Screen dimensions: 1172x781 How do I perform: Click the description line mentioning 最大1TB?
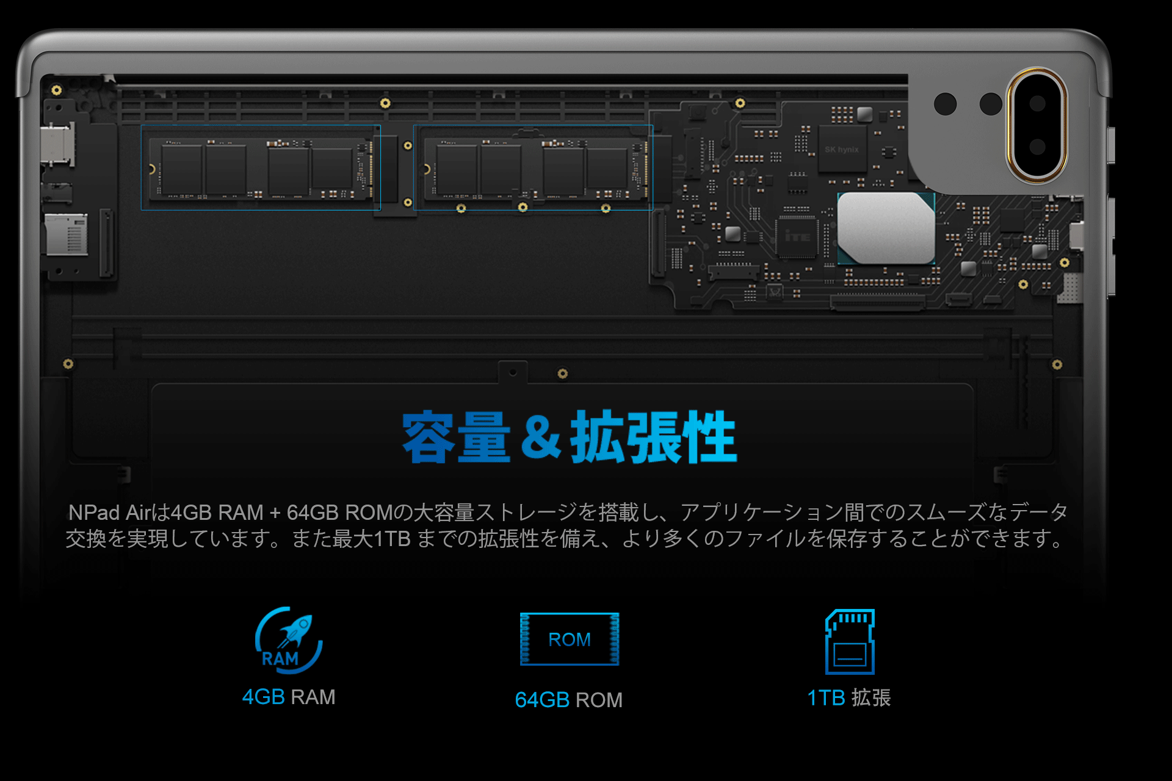tap(565, 539)
